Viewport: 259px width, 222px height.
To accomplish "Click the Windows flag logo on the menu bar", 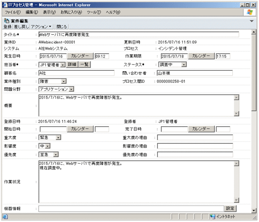I will point(250,12).
